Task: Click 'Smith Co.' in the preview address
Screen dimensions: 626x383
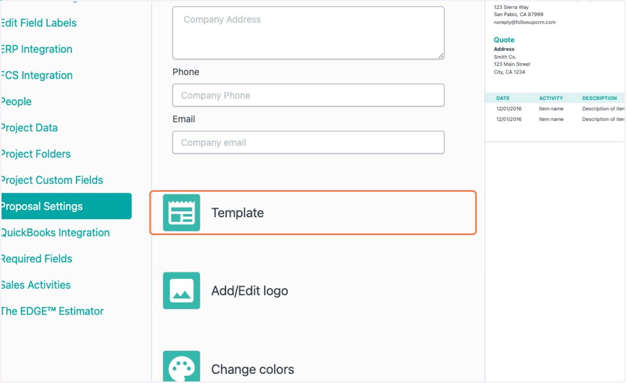Action: [x=505, y=57]
